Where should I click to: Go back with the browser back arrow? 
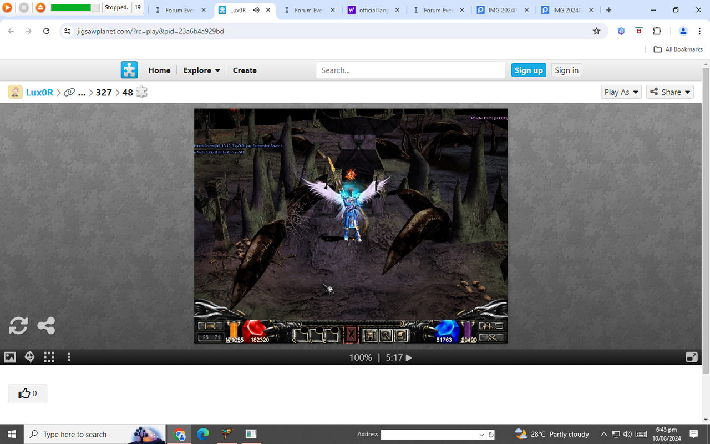coord(11,31)
